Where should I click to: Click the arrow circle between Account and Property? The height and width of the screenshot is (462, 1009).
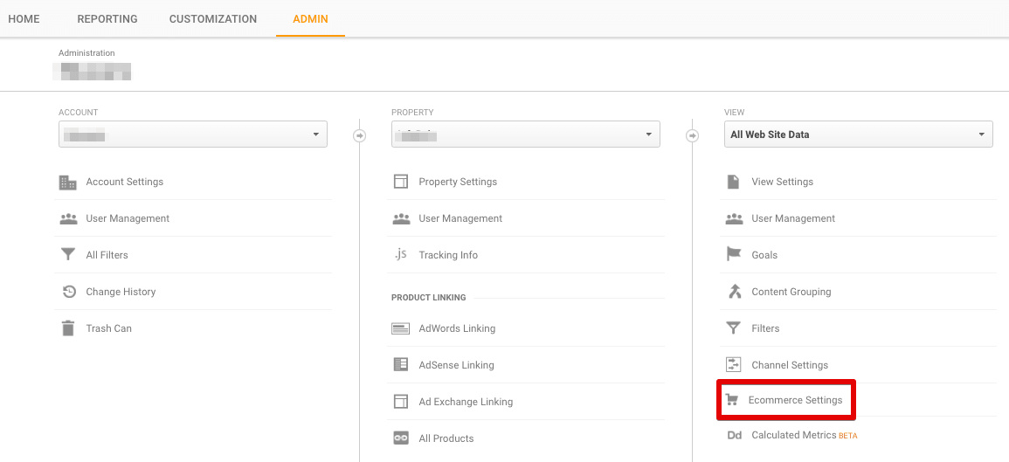pos(360,135)
